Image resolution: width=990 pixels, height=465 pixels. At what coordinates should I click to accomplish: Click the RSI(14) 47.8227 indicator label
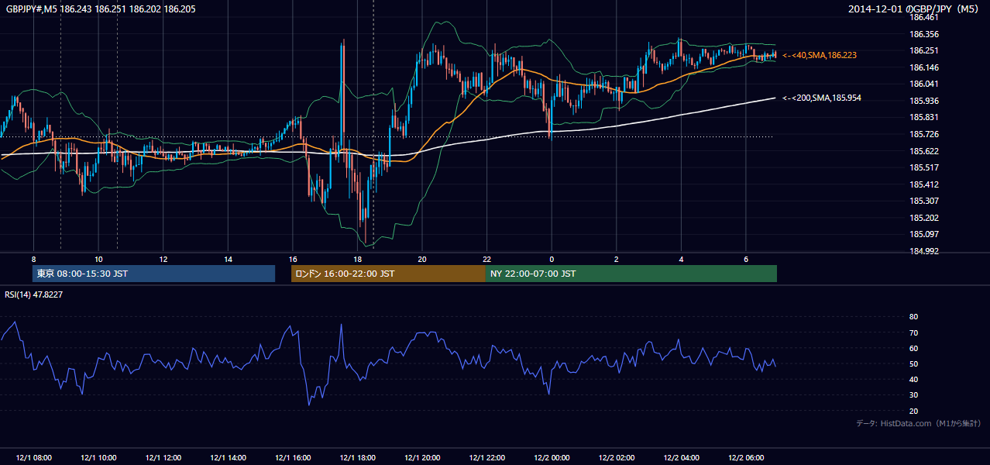34,294
